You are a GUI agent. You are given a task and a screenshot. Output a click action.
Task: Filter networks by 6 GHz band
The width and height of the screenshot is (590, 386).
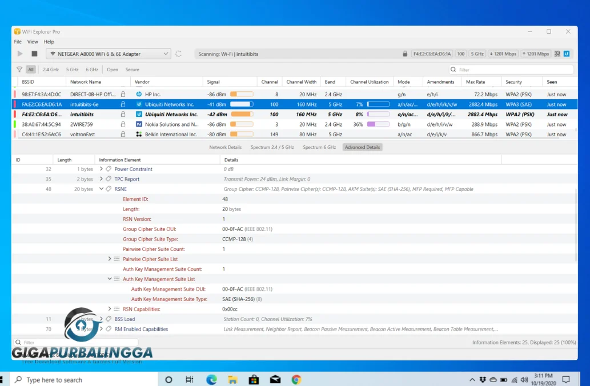[92, 70]
